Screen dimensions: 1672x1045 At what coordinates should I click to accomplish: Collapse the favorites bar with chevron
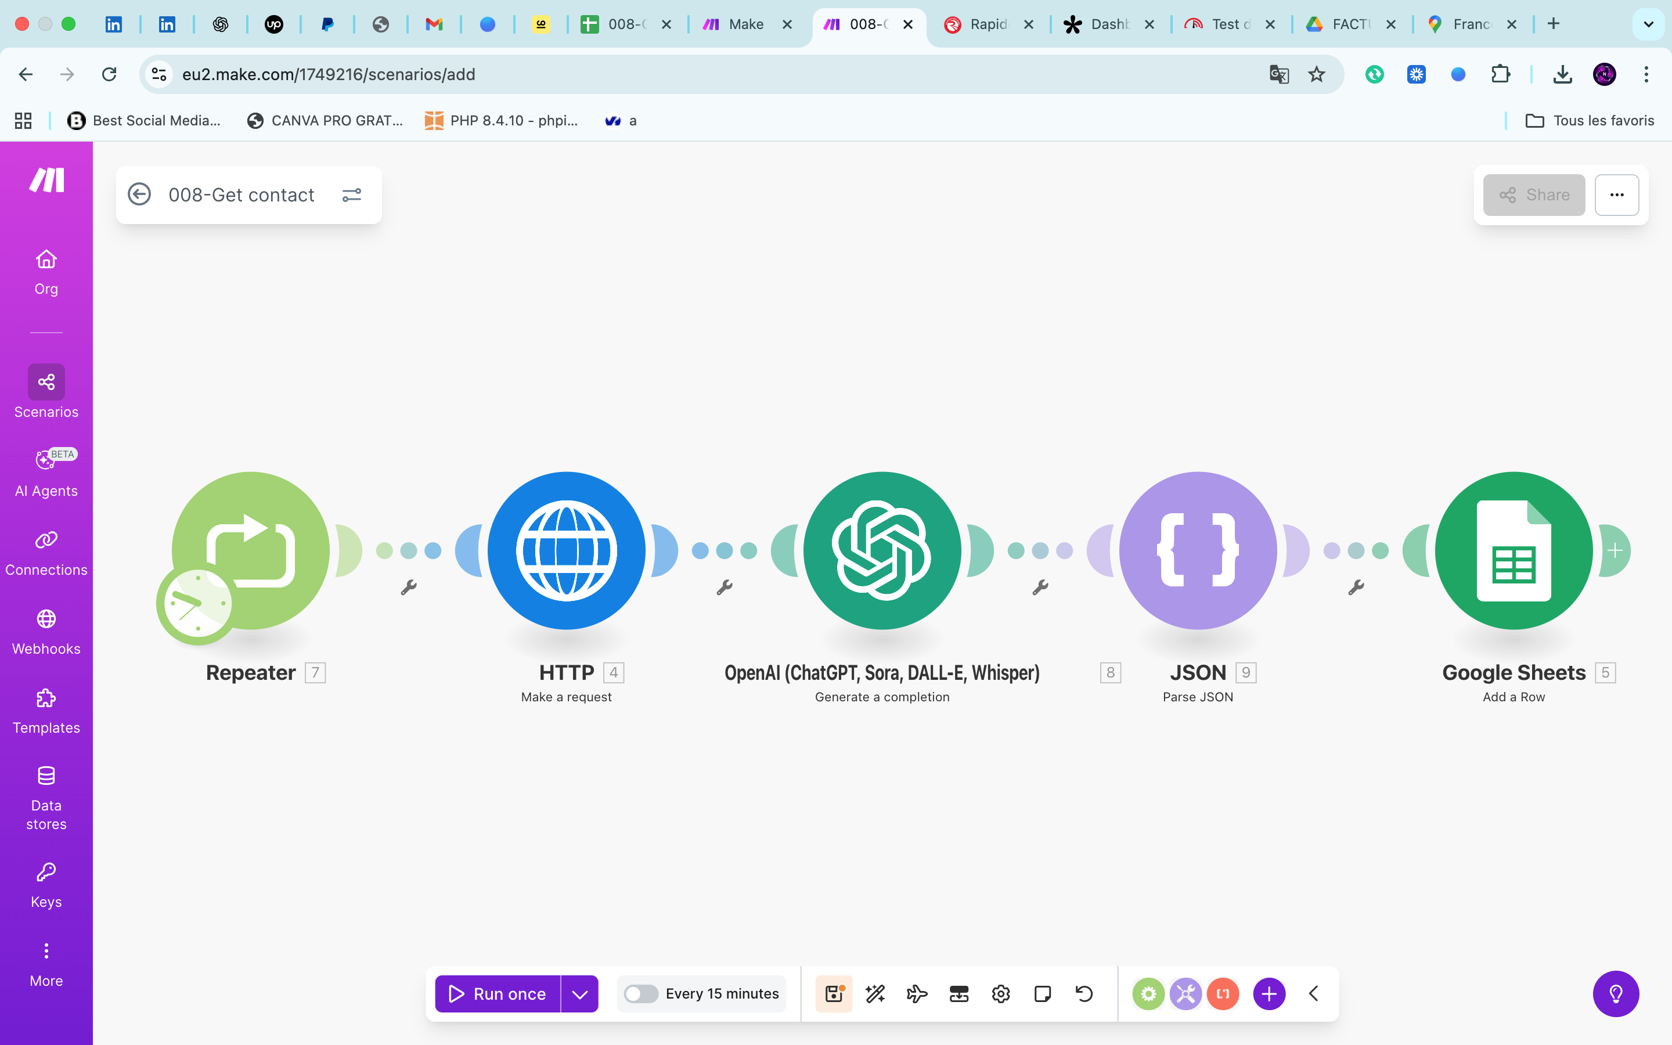click(x=1313, y=994)
